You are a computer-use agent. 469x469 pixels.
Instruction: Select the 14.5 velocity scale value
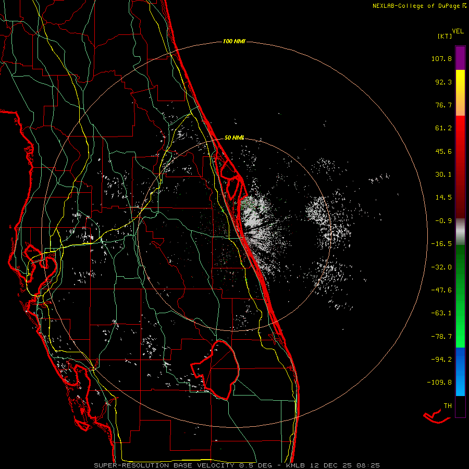click(443, 198)
